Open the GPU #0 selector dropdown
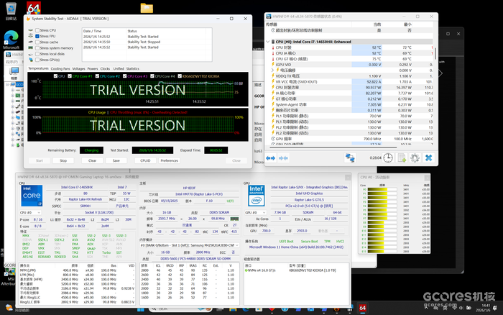The image size is (503, 315). pyautogui.click(x=256, y=213)
